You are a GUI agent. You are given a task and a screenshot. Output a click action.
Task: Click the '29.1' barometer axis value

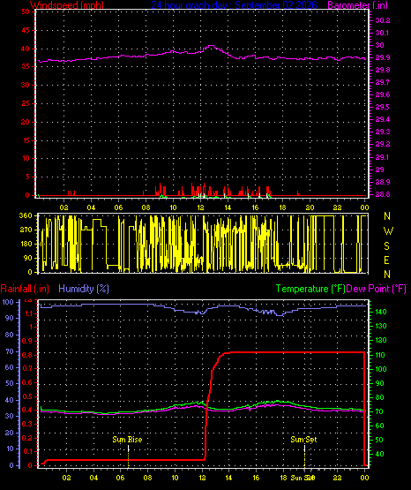382,157
